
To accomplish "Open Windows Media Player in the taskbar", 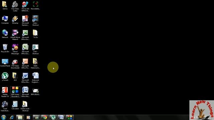I will click(28, 117).
